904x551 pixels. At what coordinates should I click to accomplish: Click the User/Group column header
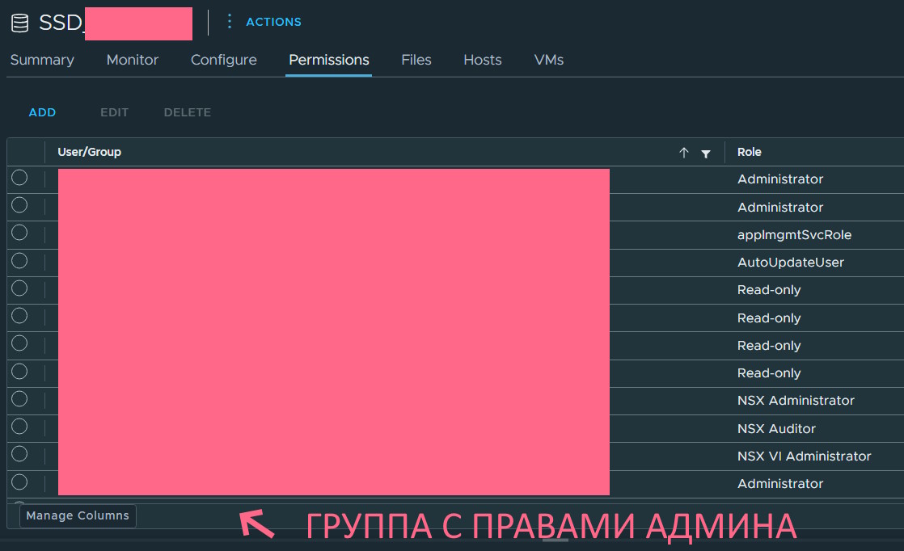pos(90,152)
